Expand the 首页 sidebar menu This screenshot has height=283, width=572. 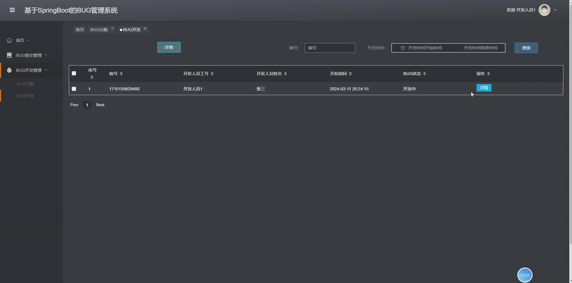[31, 40]
